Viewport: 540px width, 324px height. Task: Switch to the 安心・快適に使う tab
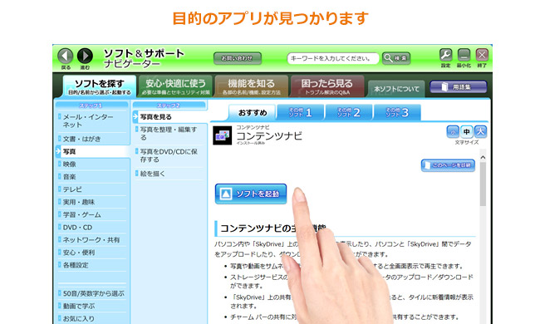point(175,86)
